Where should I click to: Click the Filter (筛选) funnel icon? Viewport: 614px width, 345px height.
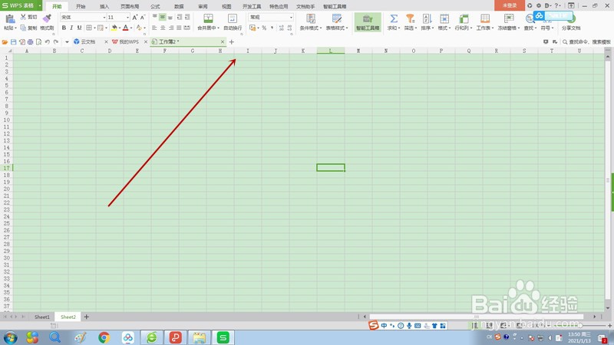tap(410, 18)
